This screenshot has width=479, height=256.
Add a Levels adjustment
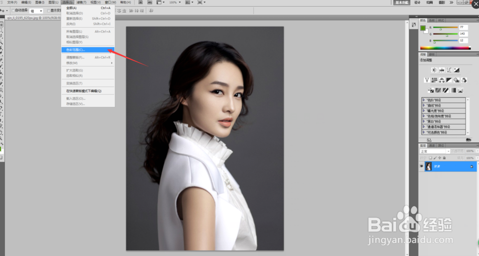pyautogui.click(x=442, y=70)
